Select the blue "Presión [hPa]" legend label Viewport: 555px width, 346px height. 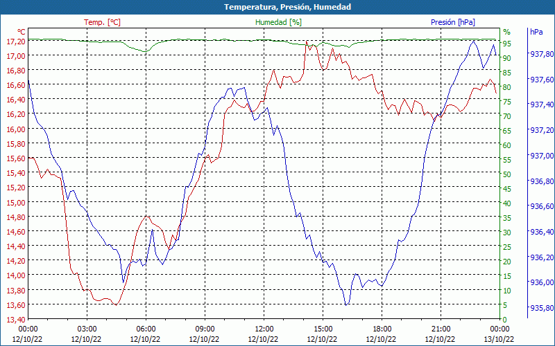coord(453,22)
